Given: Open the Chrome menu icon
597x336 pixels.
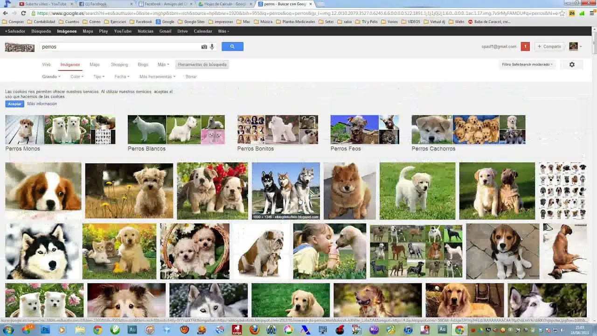Looking at the screenshot, I should [591, 13].
